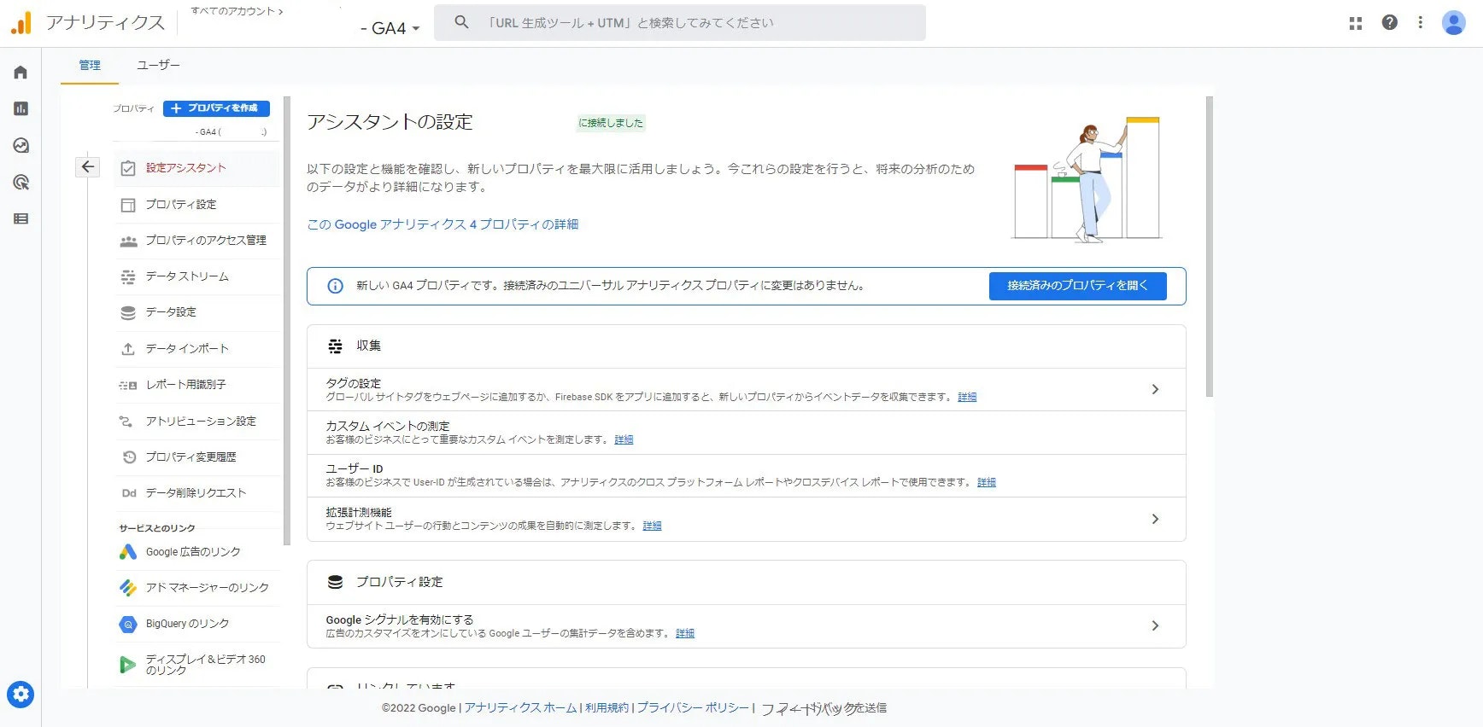
Task: Open the アナリティクス ホーム footer link
Action: coord(520,707)
